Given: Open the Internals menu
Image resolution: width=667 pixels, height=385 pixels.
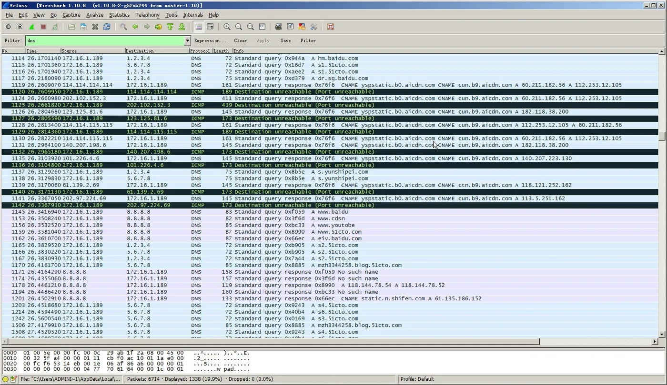Looking at the screenshot, I should coord(193,15).
